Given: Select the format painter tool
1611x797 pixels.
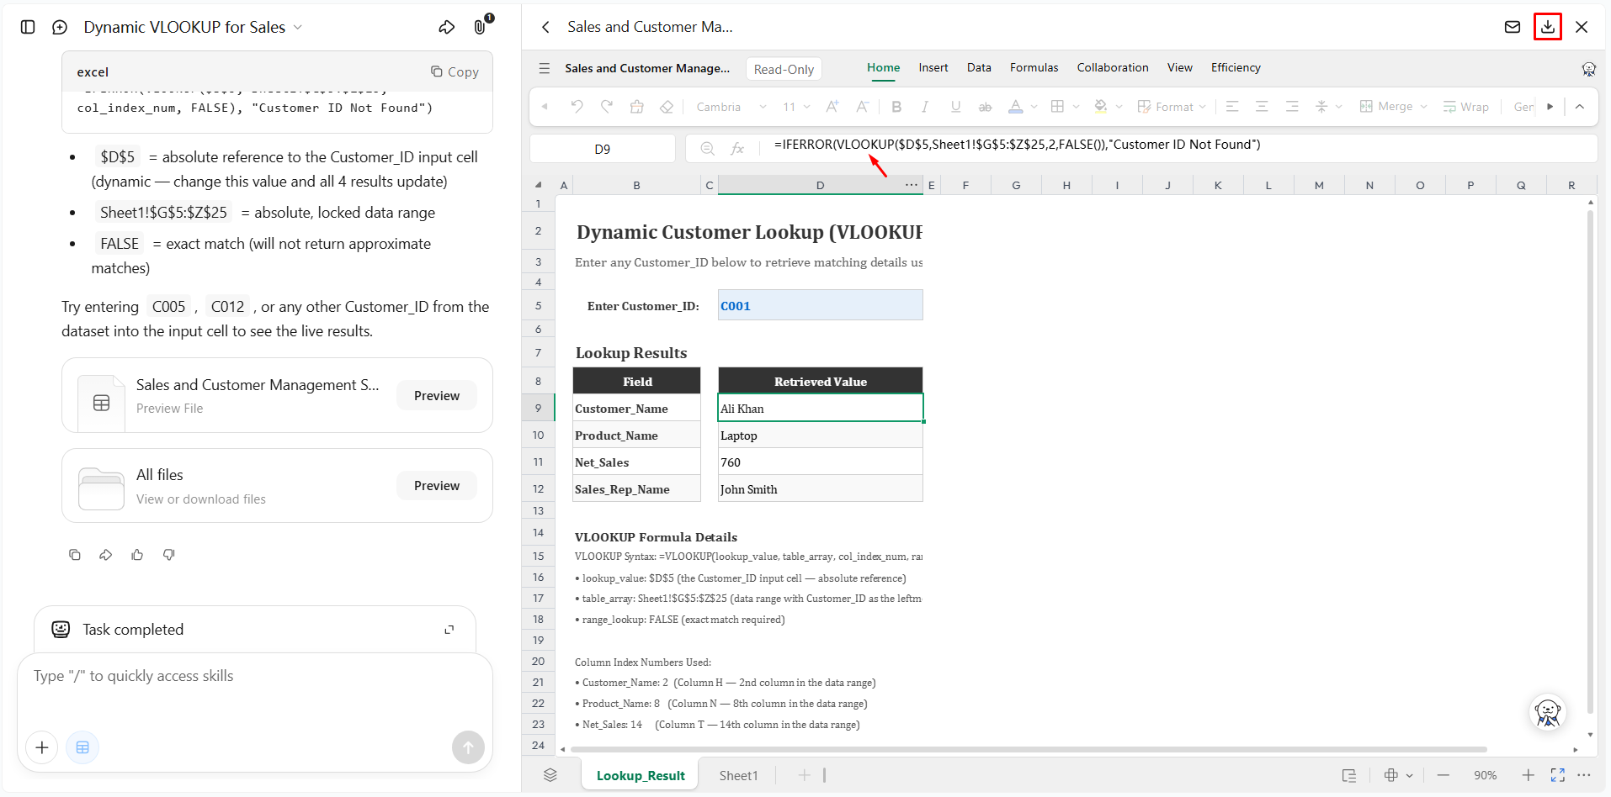Looking at the screenshot, I should pos(637,107).
